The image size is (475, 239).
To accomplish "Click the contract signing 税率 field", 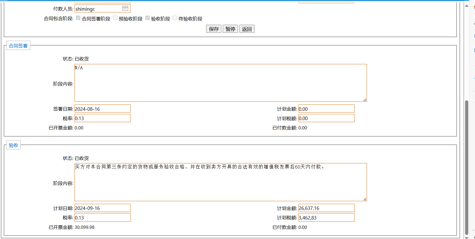I will (103, 118).
